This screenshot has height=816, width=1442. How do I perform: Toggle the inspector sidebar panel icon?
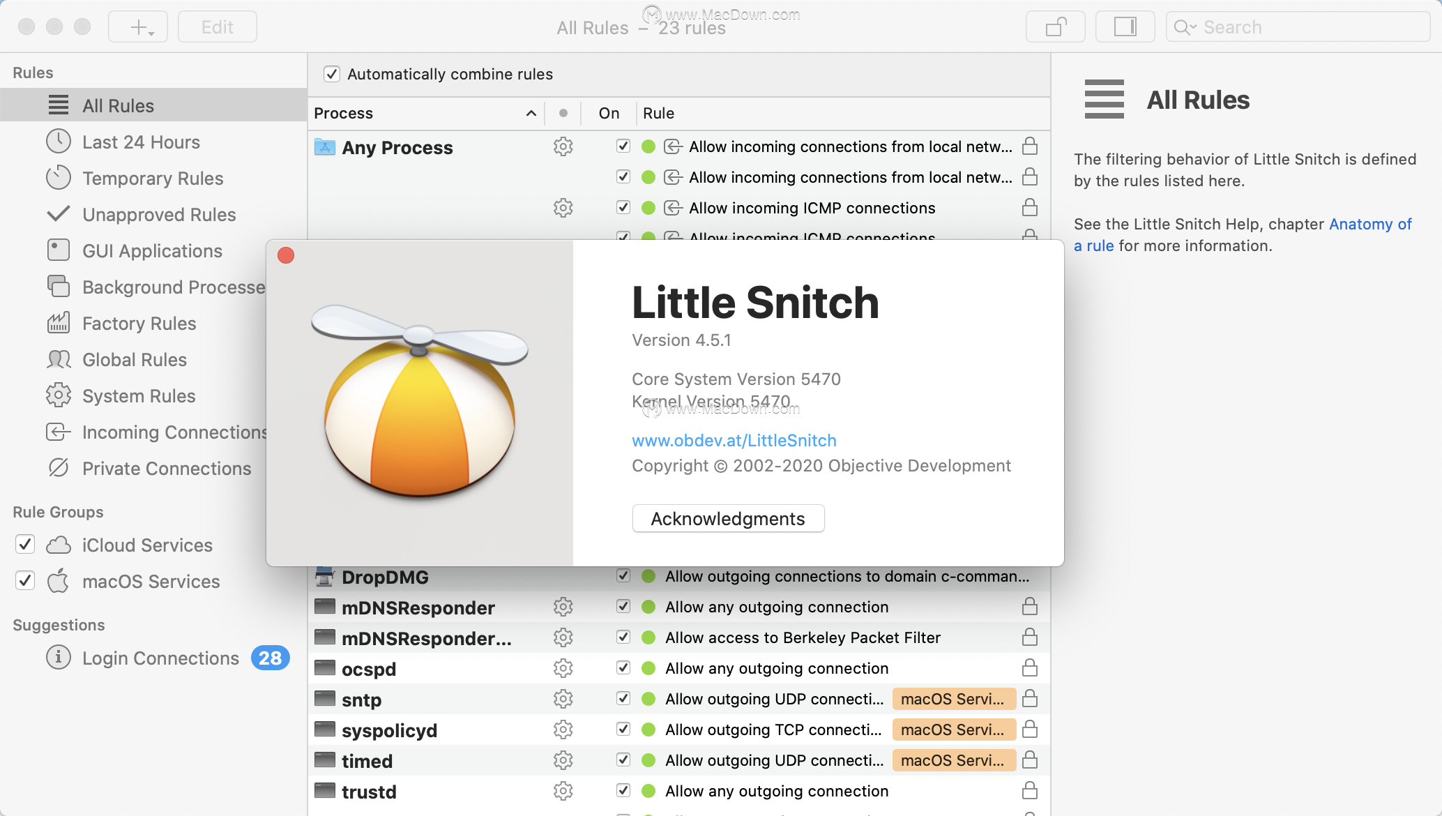[1125, 27]
